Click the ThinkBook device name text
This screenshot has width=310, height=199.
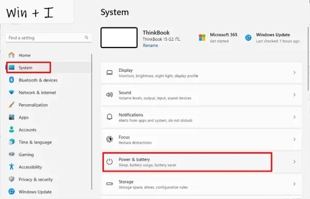tap(156, 33)
